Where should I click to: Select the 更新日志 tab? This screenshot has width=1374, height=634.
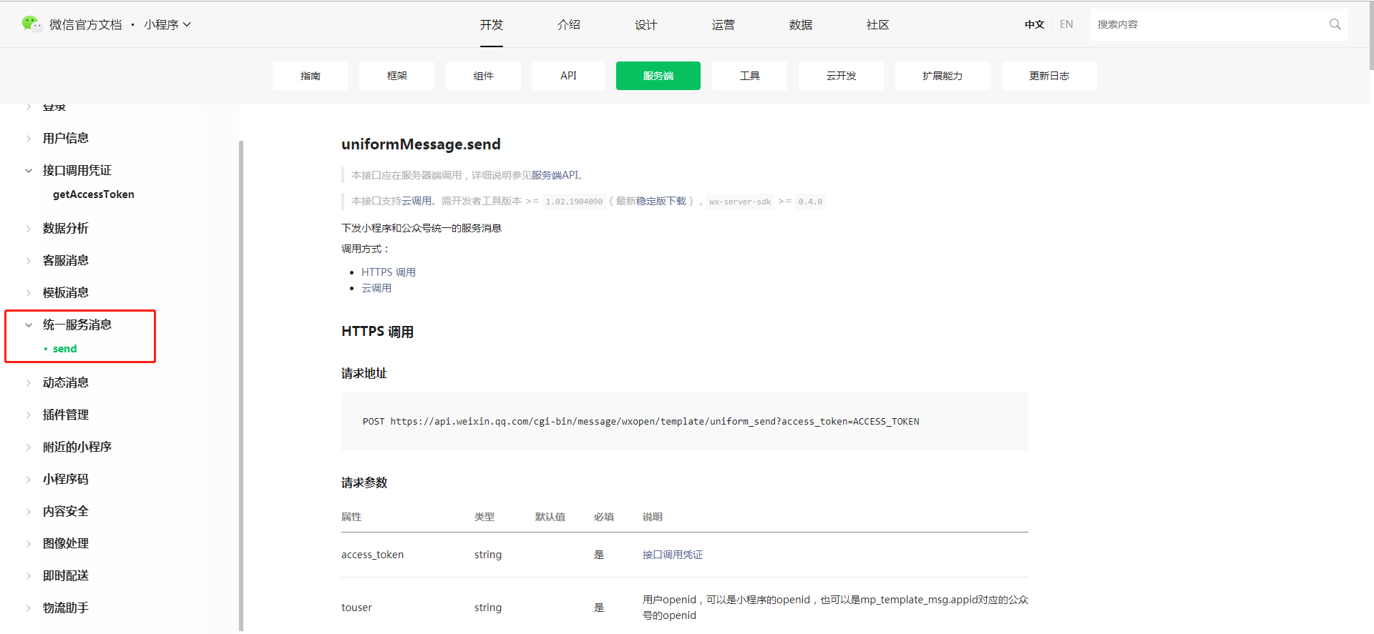click(1049, 76)
